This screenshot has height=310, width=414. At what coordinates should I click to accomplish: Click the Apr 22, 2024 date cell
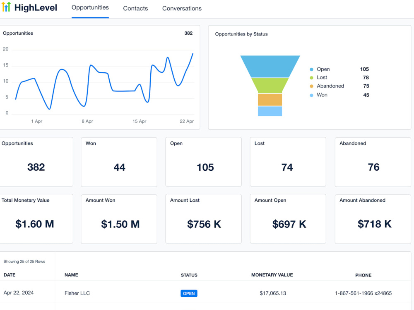[19, 293]
